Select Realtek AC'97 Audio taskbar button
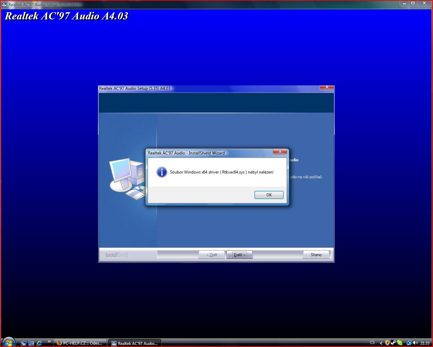The height and width of the screenshot is (347, 433). tap(135, 343)
